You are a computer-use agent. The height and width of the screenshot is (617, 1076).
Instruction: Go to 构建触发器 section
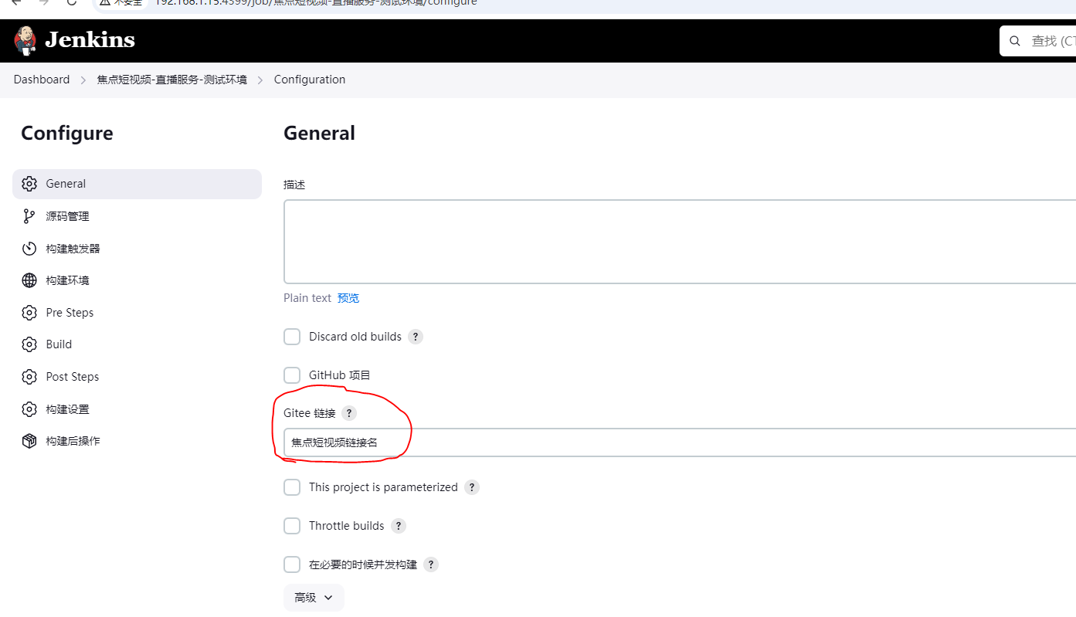tap(137, 249)
